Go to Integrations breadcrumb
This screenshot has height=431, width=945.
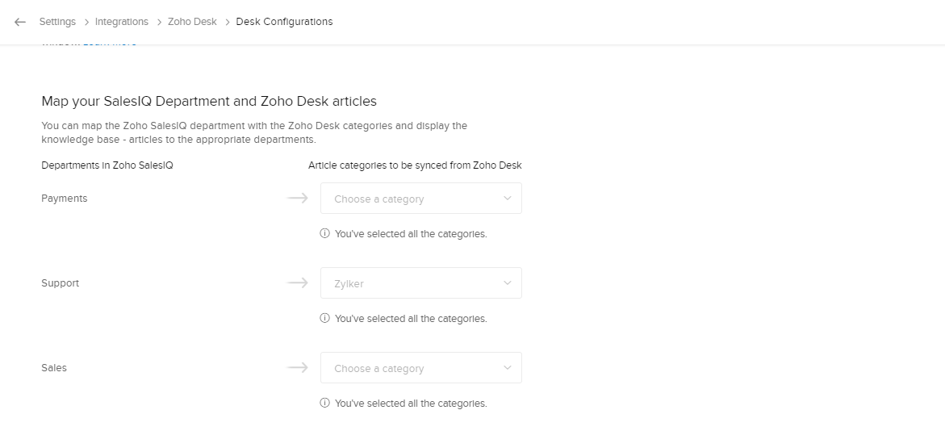(122, 22)
